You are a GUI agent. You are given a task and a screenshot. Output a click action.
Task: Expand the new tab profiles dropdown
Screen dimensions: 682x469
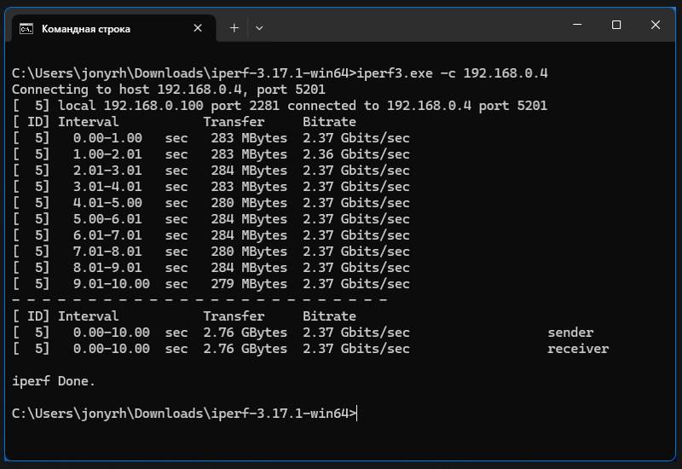[x=259, y=28]
